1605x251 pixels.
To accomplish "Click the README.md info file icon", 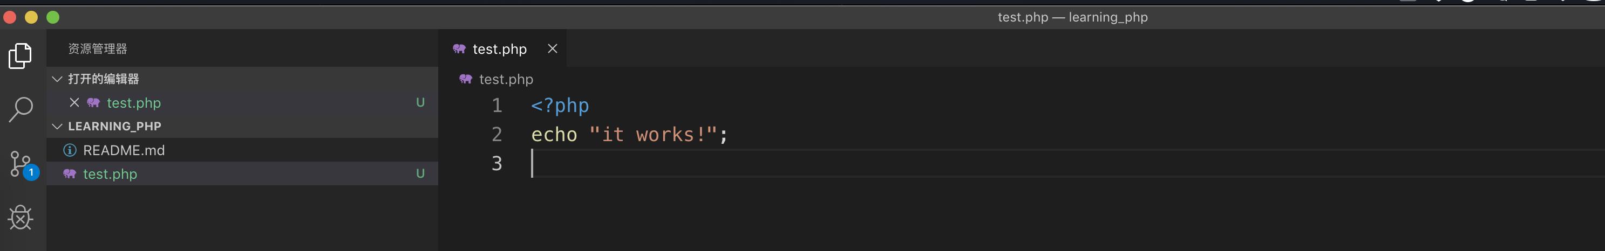I will point(70,150).
